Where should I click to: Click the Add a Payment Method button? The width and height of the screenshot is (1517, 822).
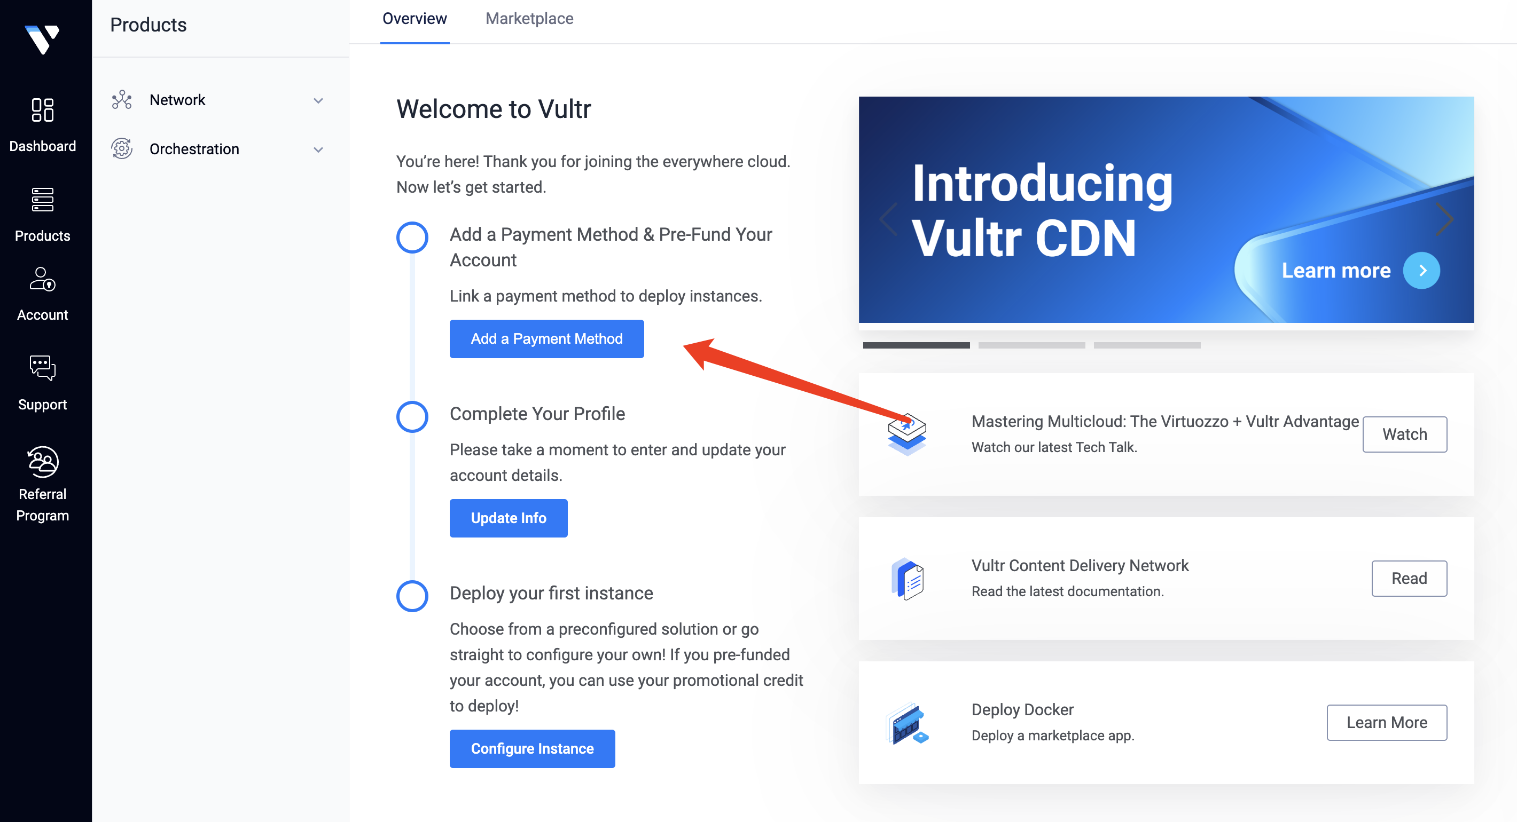point(546,339)
